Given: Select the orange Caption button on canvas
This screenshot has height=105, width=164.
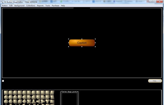Looking at the screenshot, I should click(82, 43).
